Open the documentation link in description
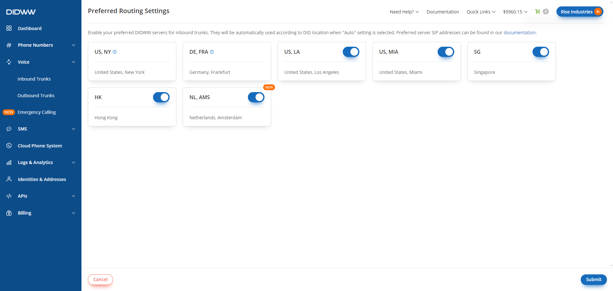Viewport: 613px width, 291px height. coord(519,33)
